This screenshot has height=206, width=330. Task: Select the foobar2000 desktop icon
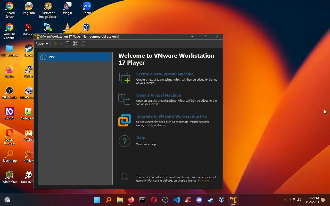[x=27, y=177]
